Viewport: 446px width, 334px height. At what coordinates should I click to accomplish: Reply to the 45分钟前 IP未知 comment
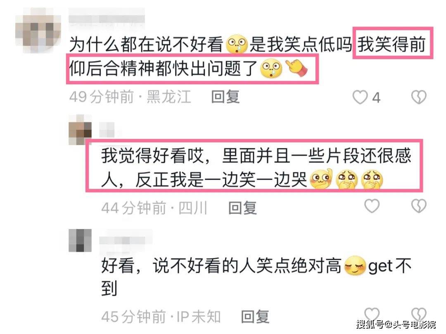click(255, 316)
